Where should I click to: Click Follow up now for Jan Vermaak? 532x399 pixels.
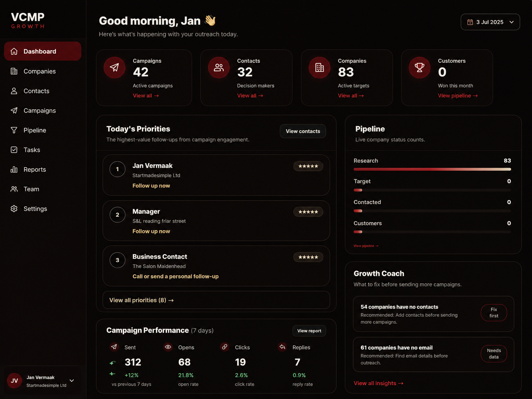point(151,186)
